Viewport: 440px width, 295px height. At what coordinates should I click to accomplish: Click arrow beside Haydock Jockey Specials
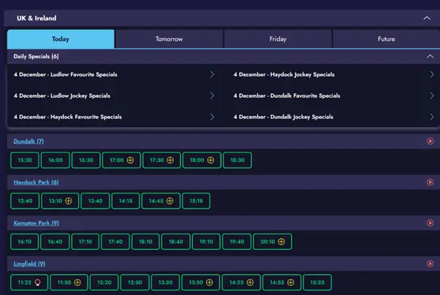[432, 74]
